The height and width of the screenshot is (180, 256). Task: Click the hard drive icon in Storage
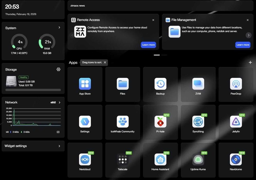(x=11, y=81)
